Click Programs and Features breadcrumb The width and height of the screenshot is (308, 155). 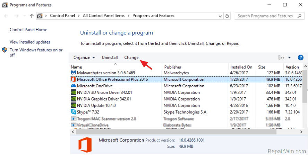pos(153,16)
